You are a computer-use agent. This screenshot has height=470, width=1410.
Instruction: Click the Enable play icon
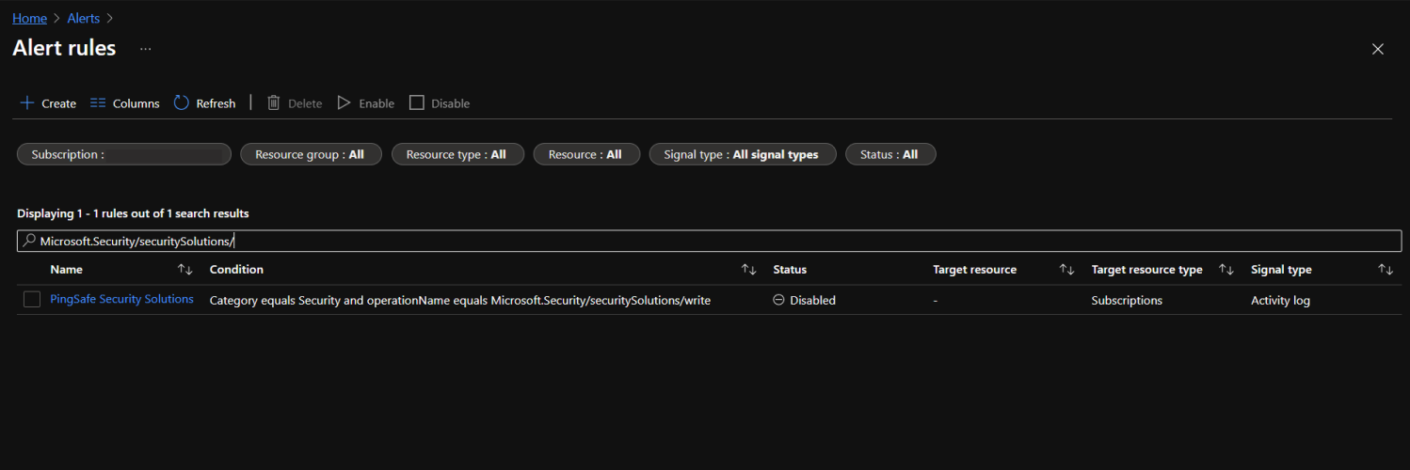tap(344, 103)
